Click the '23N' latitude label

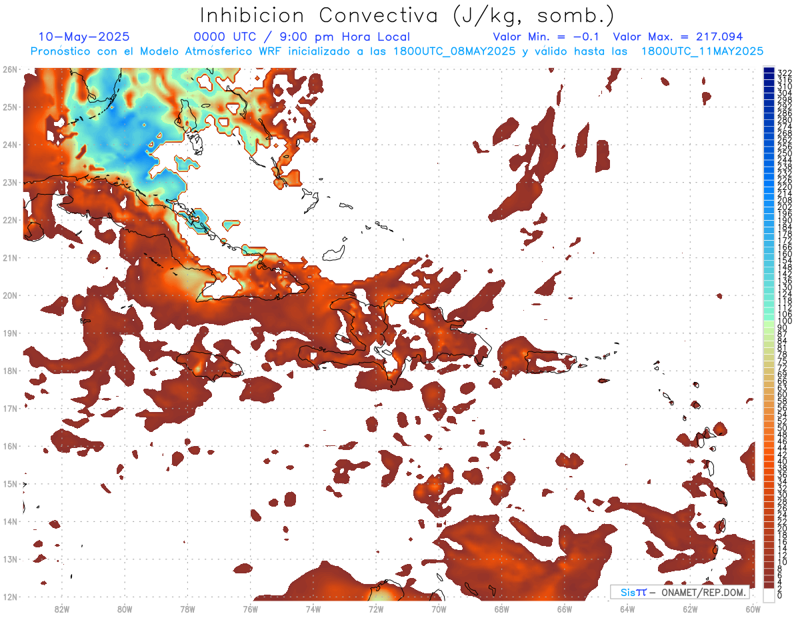pos(9,182)
